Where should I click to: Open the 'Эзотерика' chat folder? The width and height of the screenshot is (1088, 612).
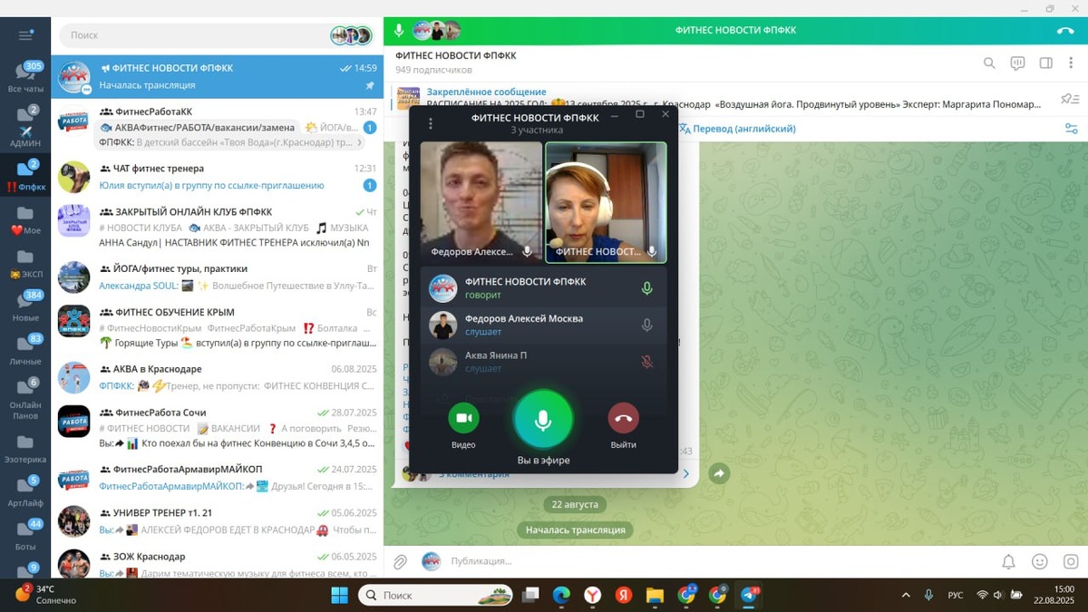coord(25,449)
